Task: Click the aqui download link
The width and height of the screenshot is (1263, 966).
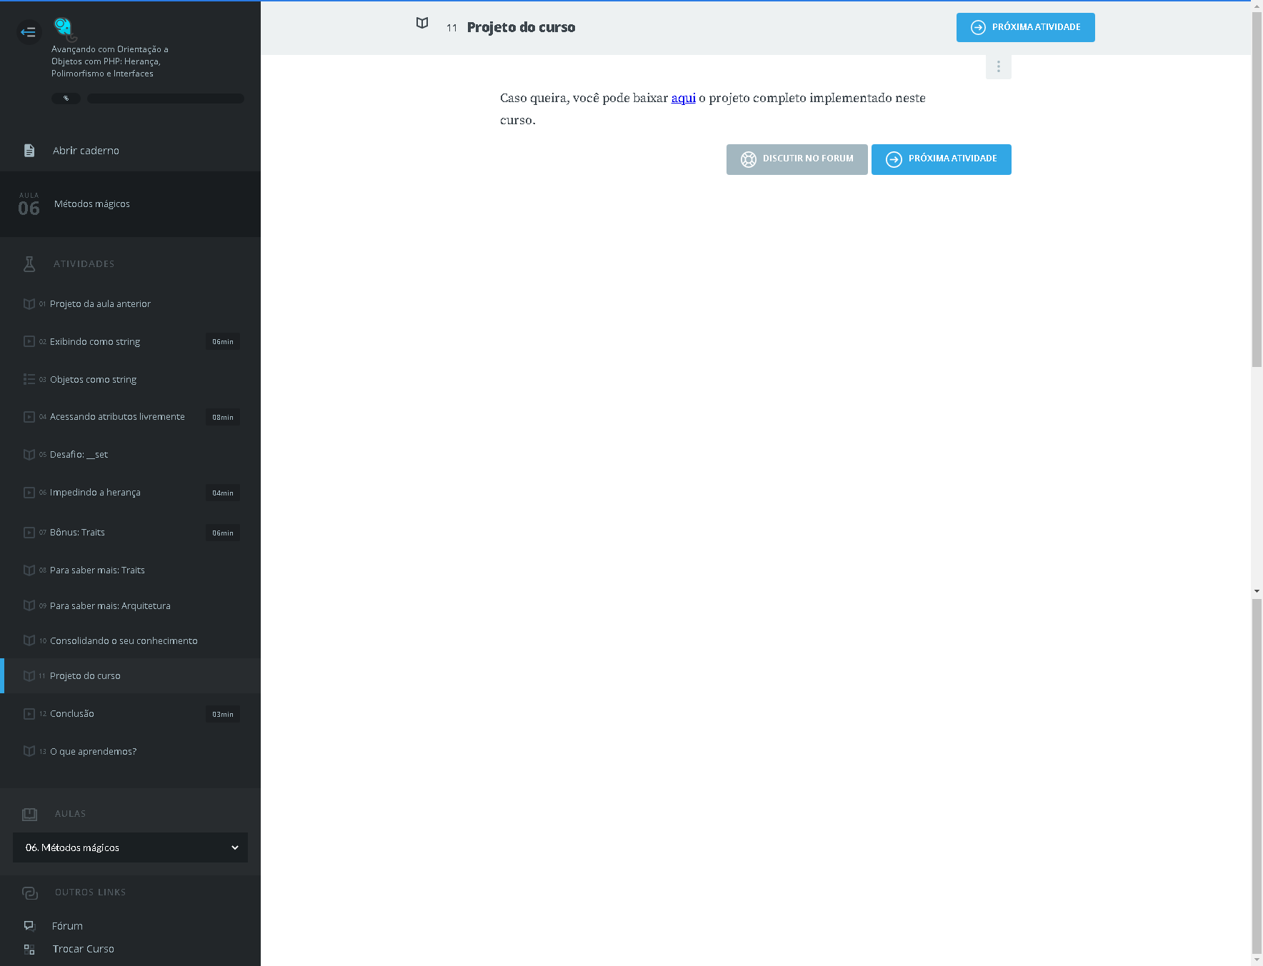Action: (683, 99)
